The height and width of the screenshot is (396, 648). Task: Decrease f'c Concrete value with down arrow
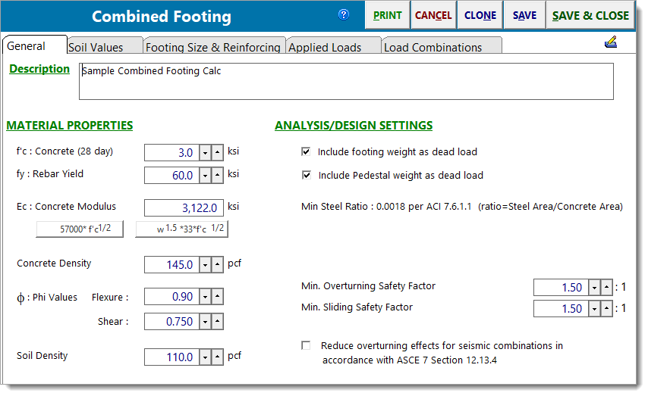click(x=205, y=153)
